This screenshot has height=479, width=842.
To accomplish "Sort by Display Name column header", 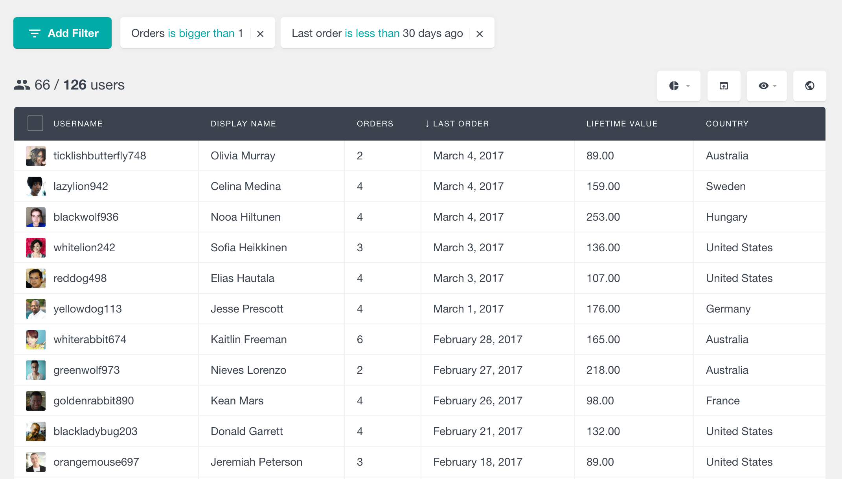I will pos(243,124).
